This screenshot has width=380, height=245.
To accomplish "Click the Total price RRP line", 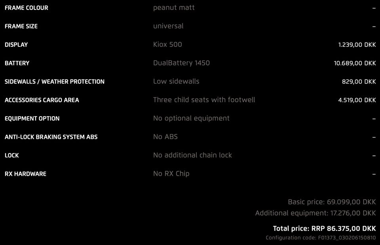I will pos(324,228).
